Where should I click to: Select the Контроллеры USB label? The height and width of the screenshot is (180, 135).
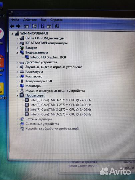pyautogui.click(x=39, y=81)
